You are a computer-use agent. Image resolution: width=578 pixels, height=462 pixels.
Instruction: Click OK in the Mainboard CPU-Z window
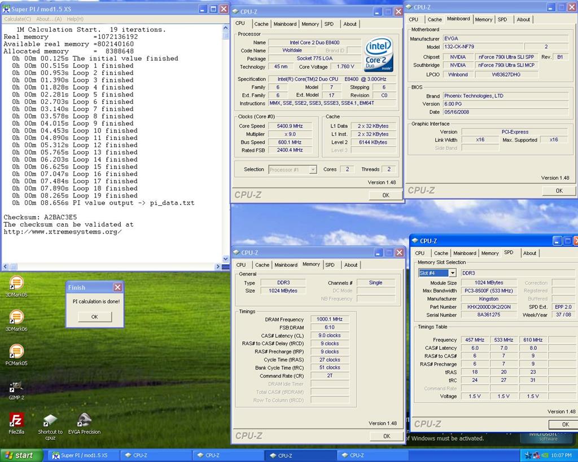[559, 191]
